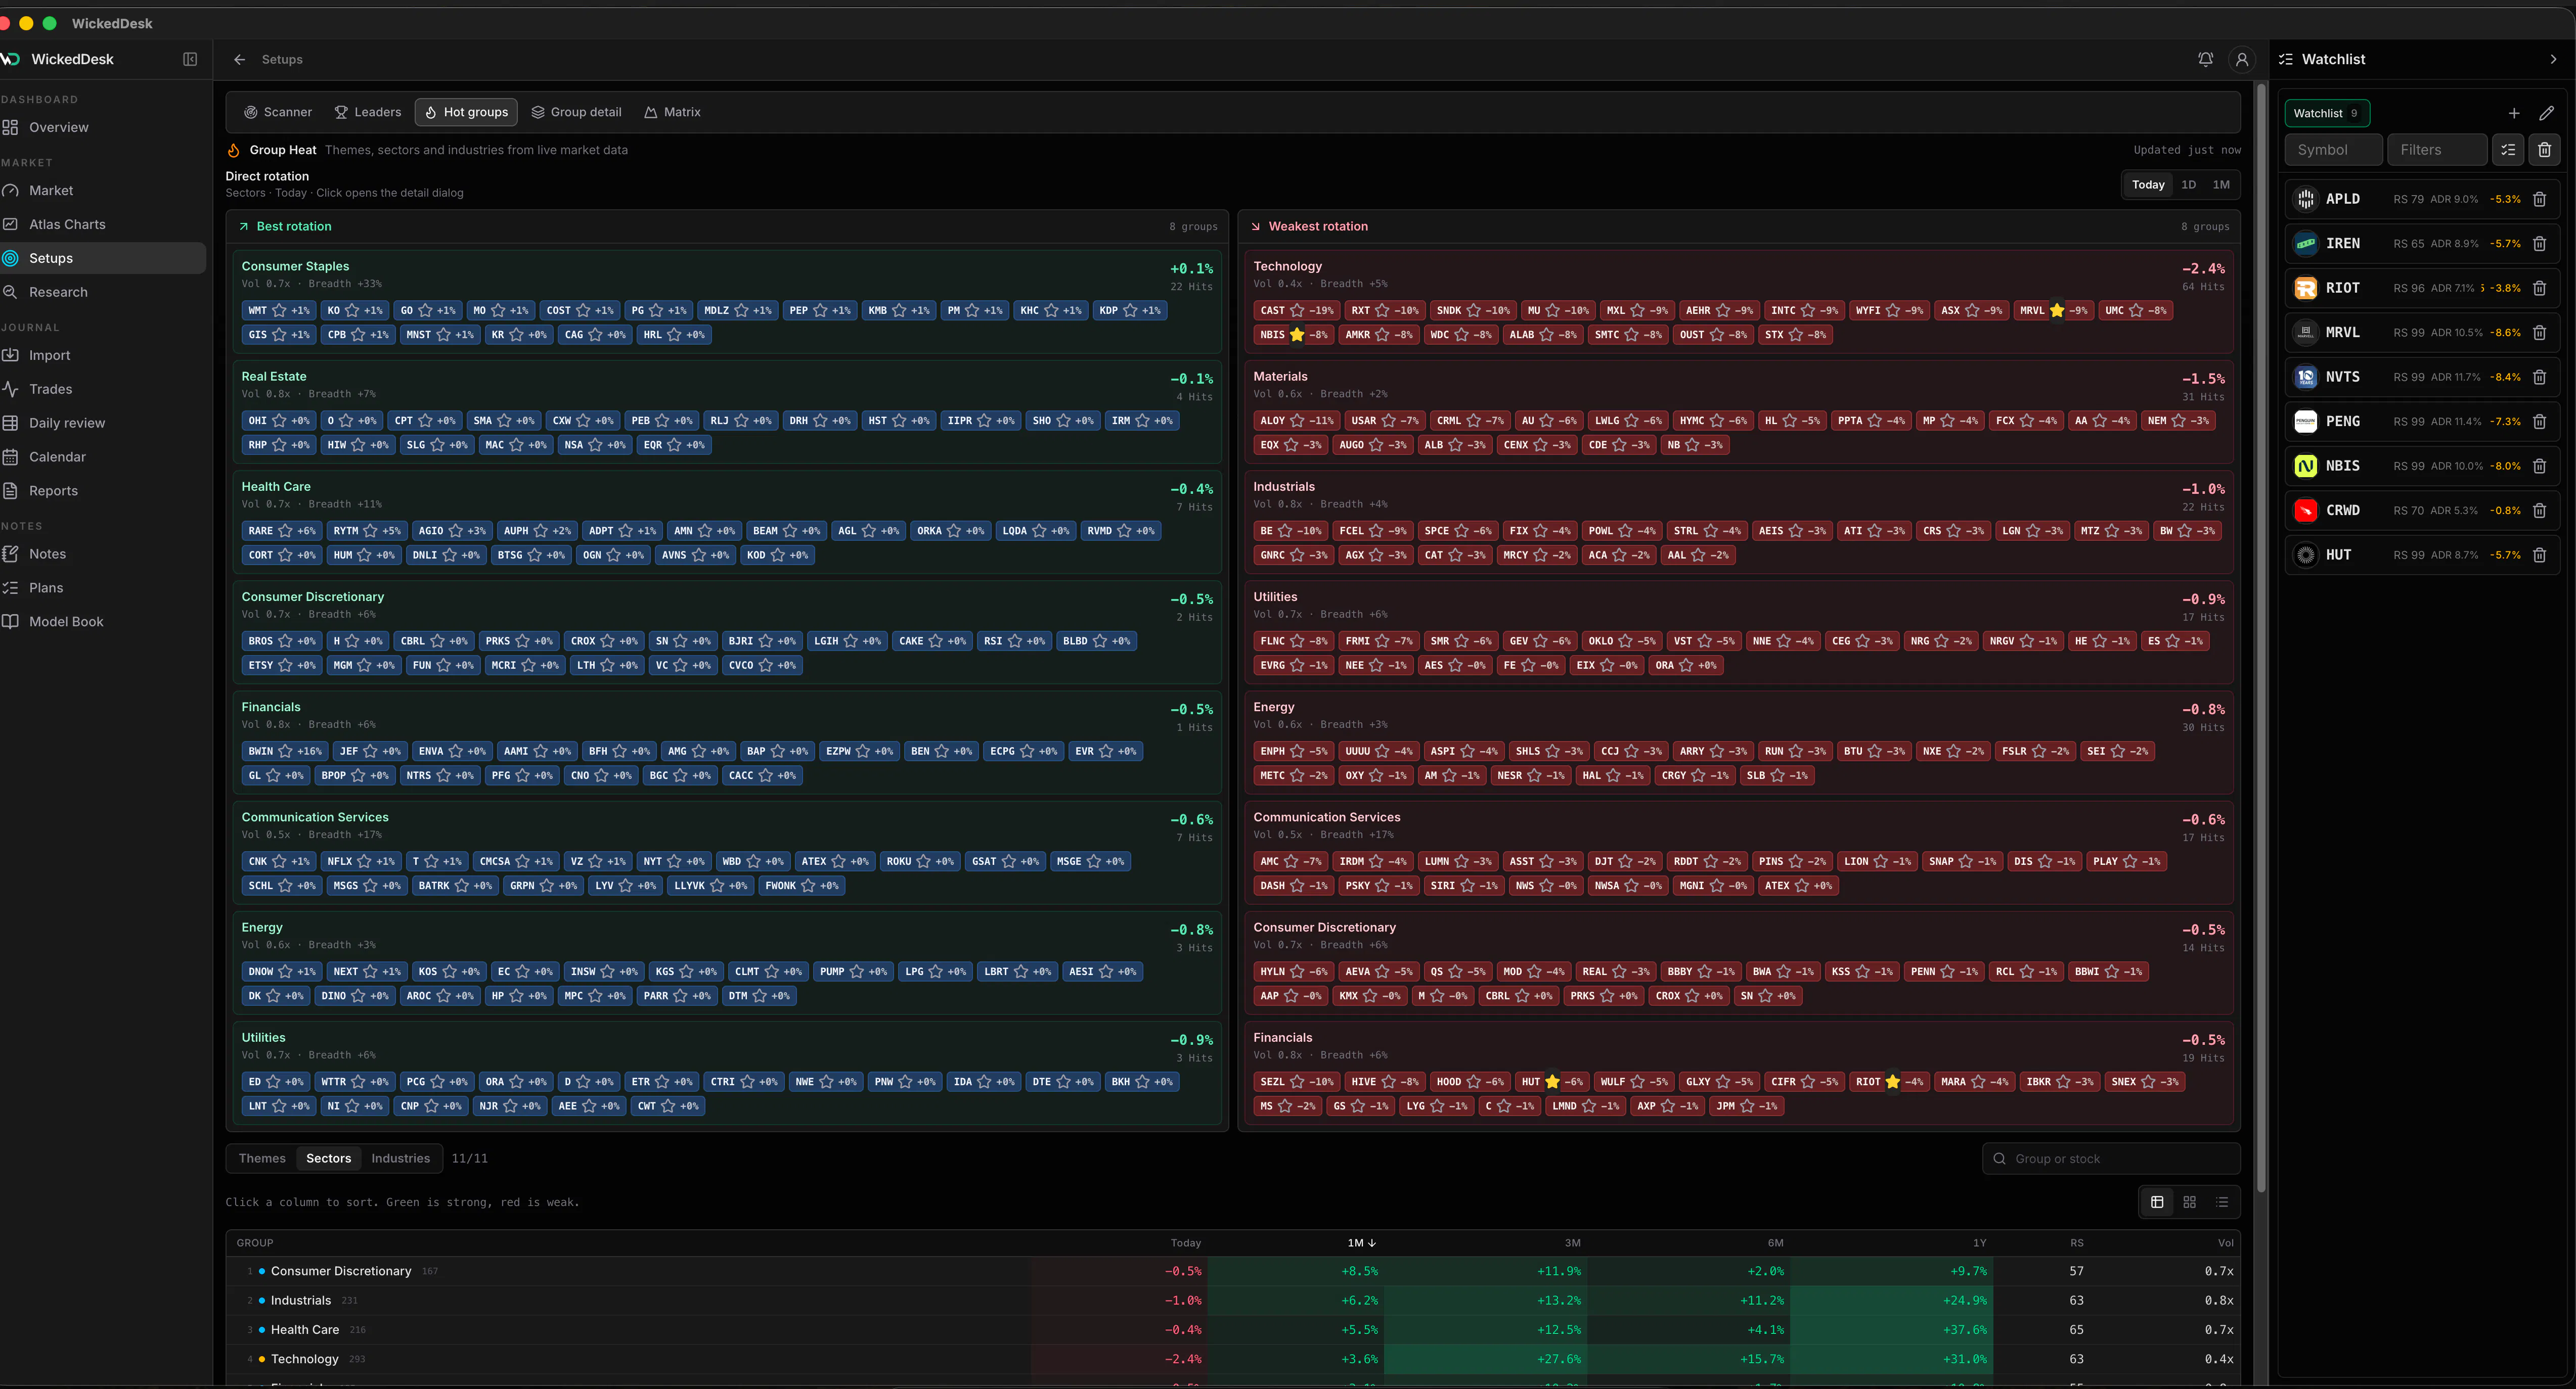
Task: Click the AMC -7% chip
Action: pyautogui.click(x=1291, y=861)
